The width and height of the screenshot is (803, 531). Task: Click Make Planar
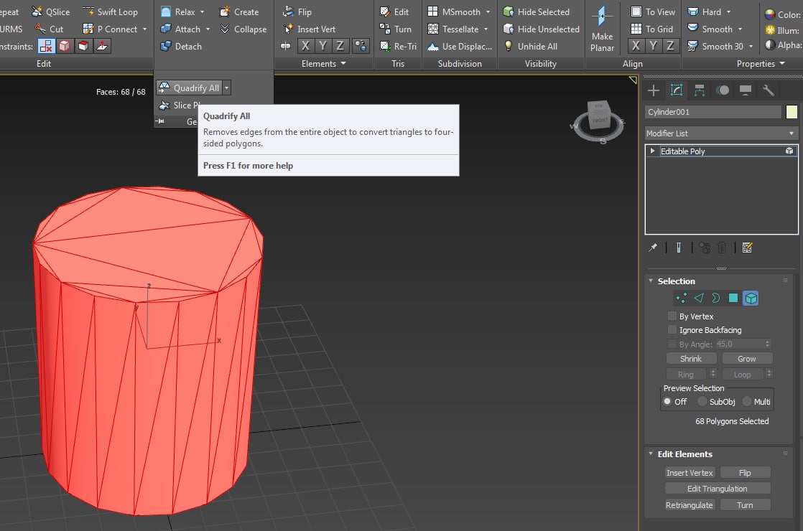coord(602,29)
